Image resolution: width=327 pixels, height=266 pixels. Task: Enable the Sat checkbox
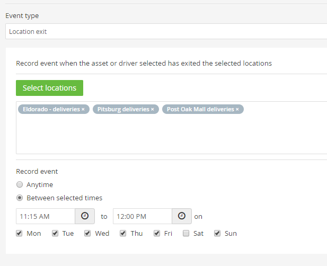coord(186,233)
